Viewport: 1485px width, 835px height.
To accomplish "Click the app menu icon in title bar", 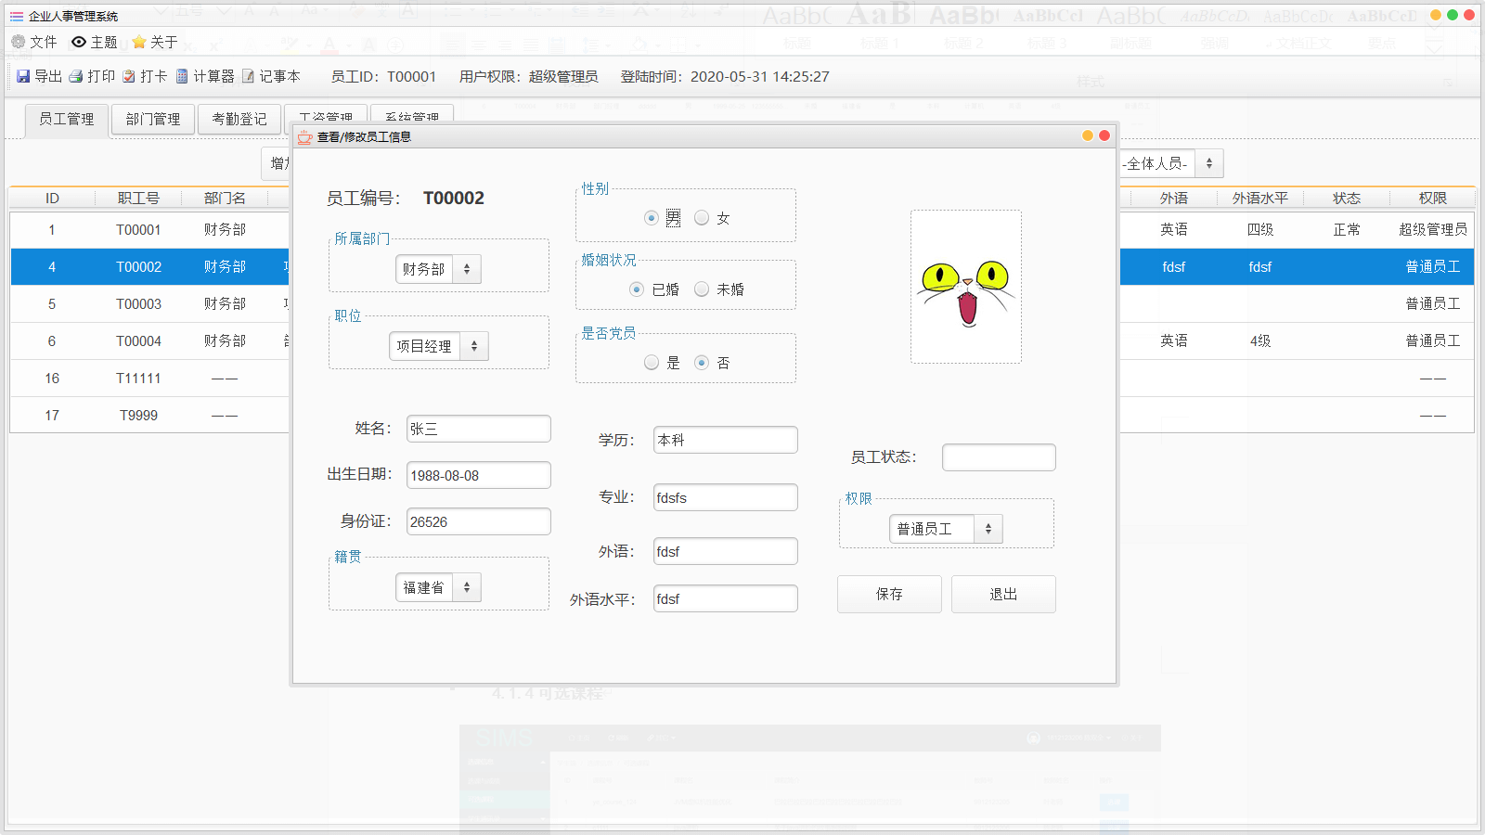I will pos(17,16).
